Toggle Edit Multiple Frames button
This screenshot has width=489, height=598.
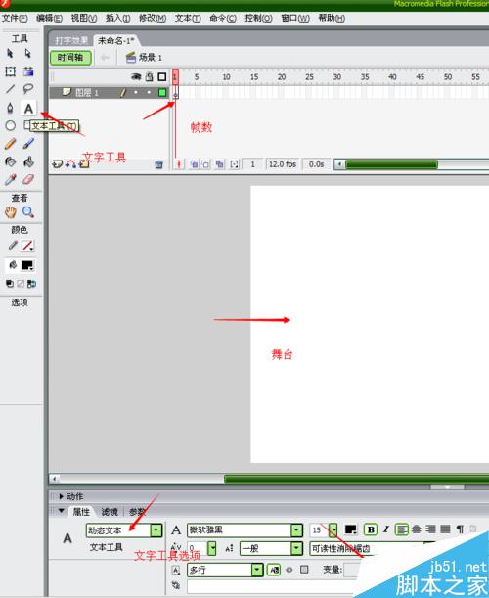point(219,164)
